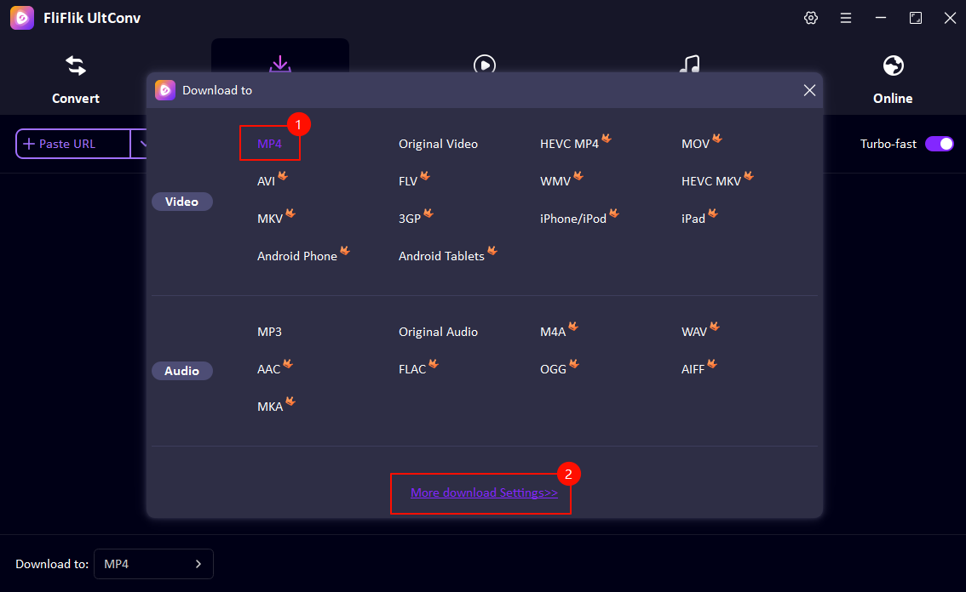The width and height of the screenshot is (966, 592).
Task: Click the FliFlik UltConv logo icon
Action: [x=22, y=18]
